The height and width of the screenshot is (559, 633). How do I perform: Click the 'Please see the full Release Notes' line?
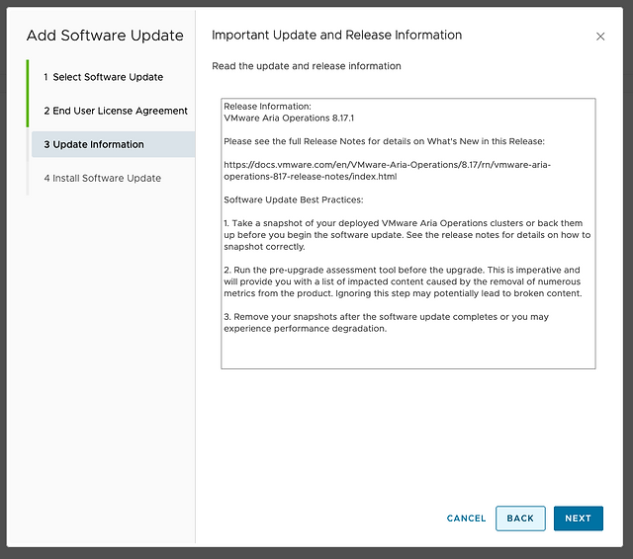pos(384,141)
